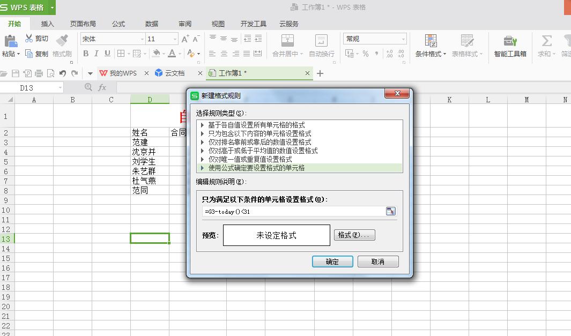The width and height of the screenshot is (571, 336).
Task: Click the 确定 button to confirm
Action: (332, 261)
